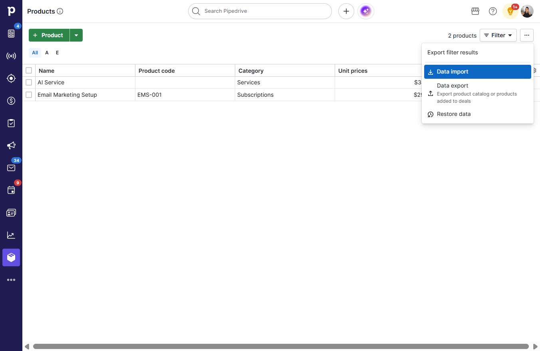Click the 2 products count label
Image resolution: width=540 pixels, height=351 pixels.
point(462,36)
